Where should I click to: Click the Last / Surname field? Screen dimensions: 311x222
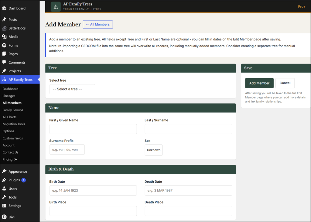(188, 129)
